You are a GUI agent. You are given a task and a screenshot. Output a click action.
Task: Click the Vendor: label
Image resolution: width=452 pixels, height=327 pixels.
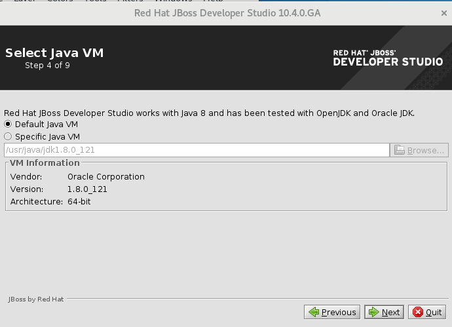(26, 177)
